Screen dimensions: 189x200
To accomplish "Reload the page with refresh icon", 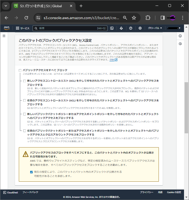I will click(x=26, y=18).
